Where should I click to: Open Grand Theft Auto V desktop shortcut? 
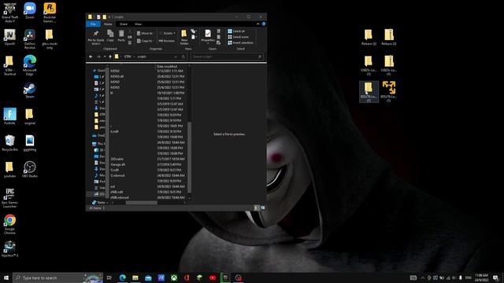9,13
